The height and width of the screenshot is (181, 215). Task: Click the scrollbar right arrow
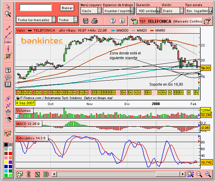[x=183, y=174]
